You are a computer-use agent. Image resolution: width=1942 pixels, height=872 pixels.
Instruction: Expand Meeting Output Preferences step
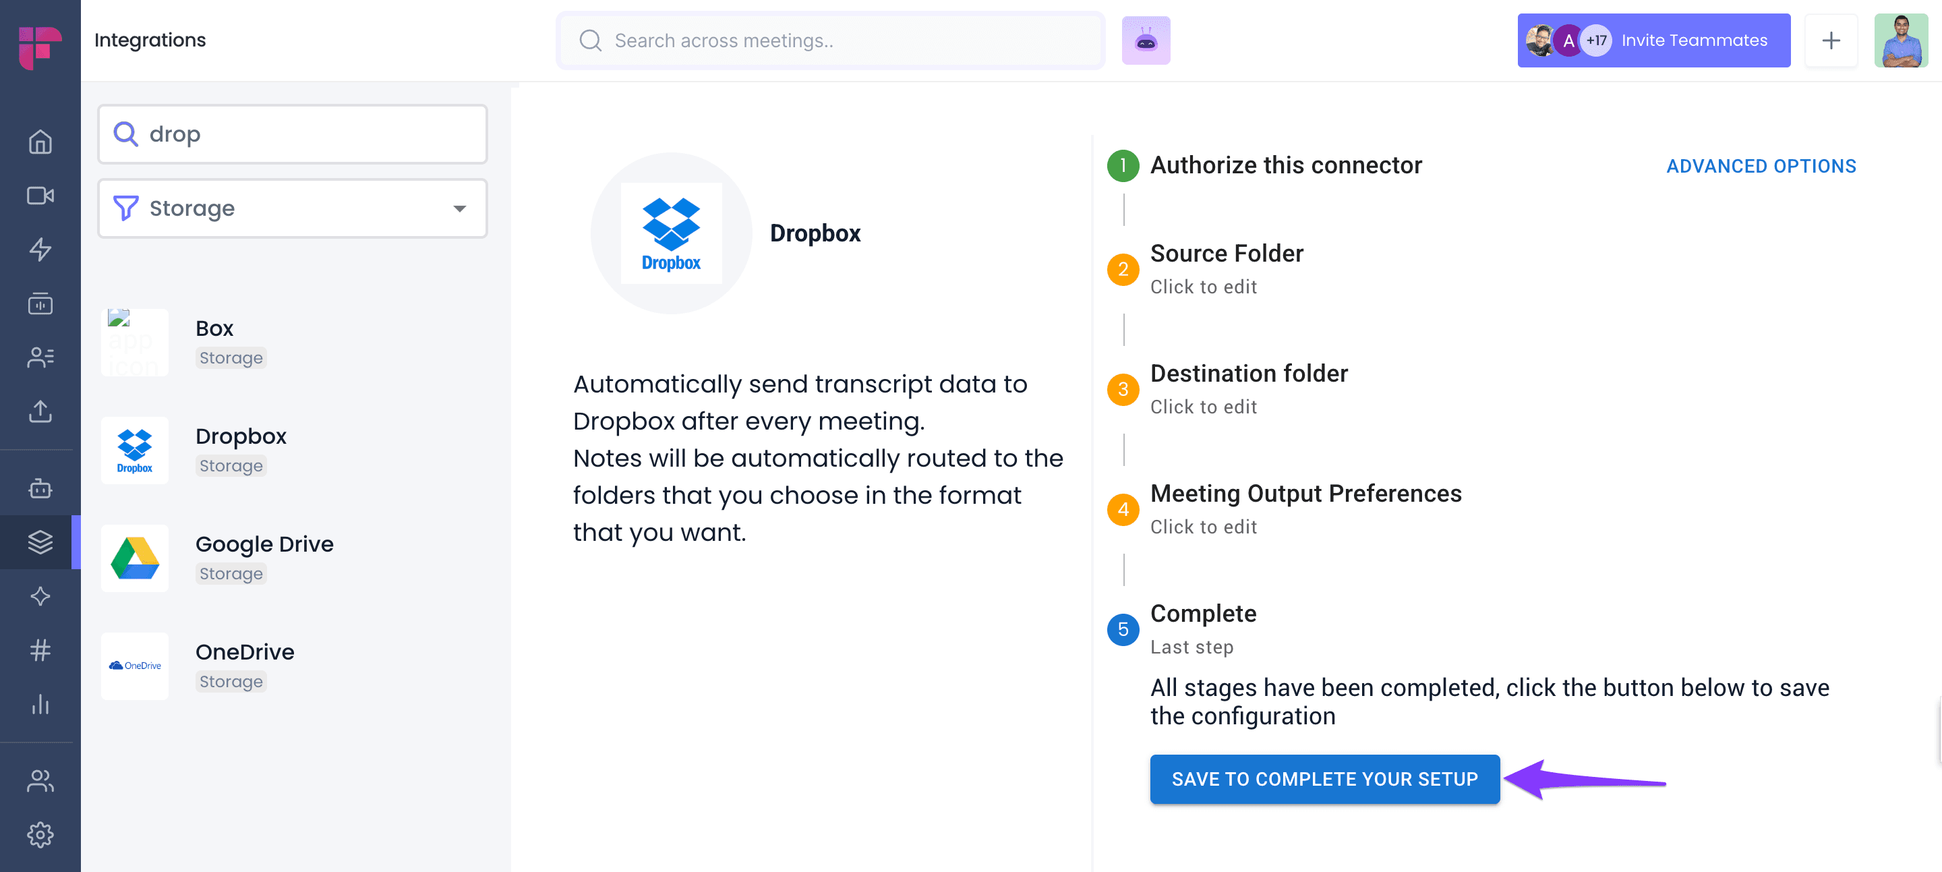click(x=1305, y=508)
